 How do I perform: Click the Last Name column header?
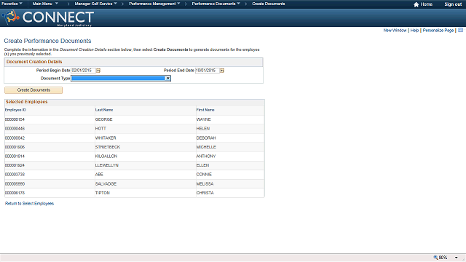104,110
